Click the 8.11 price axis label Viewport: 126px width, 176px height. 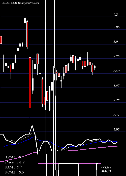coord(116,115)
